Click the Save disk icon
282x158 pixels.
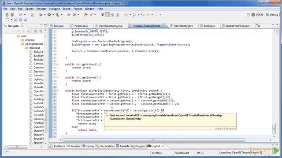(x=15, y=20)
